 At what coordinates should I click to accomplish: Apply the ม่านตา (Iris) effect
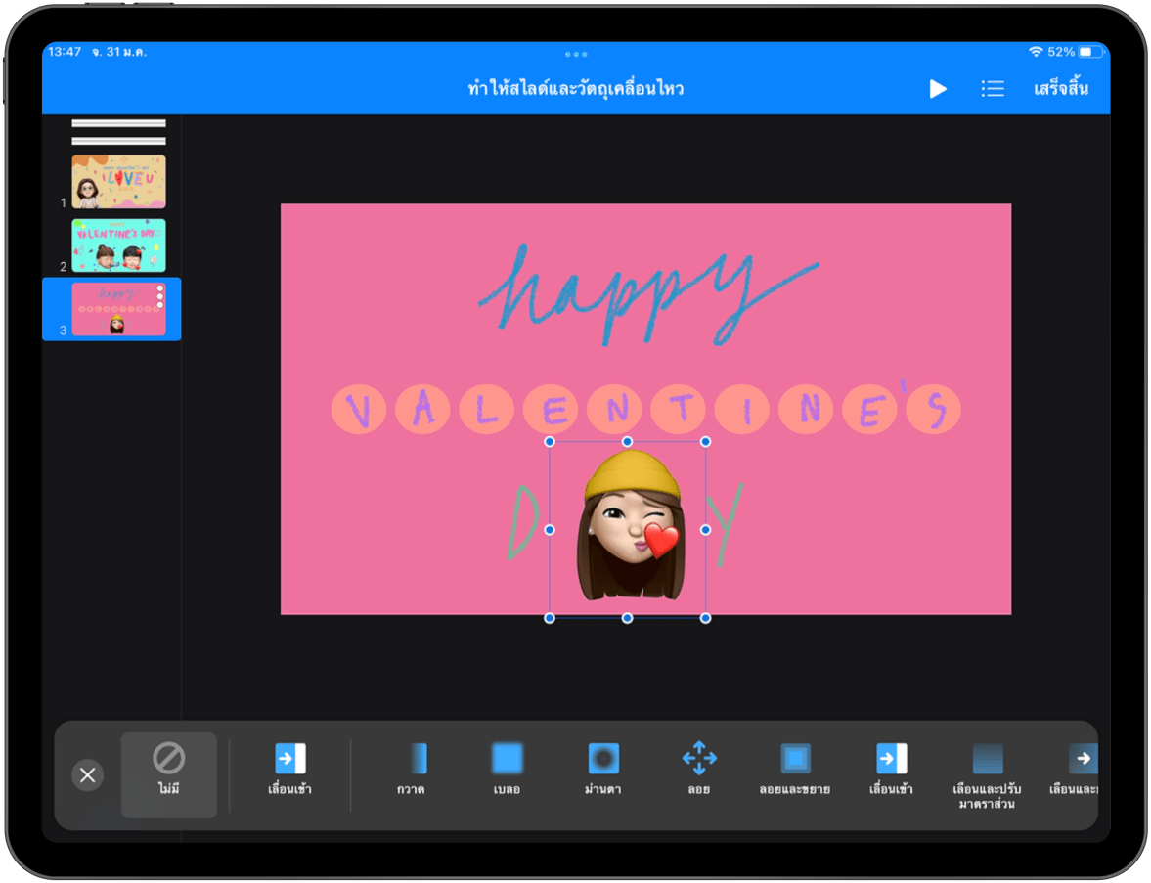pos(603,769)
